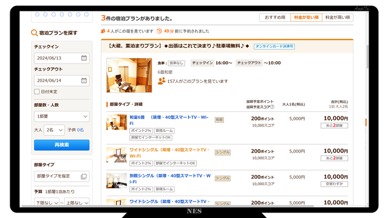Open the 和室6畳 room link
This screenshot has width=388, height=218.
coord(169,120)
